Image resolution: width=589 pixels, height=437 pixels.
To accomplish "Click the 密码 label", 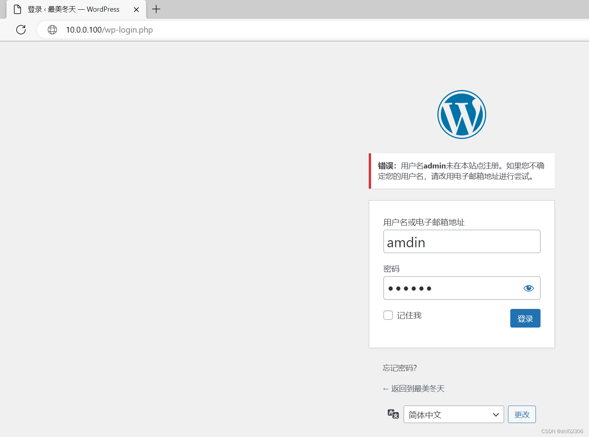I will tap(391, 269).
